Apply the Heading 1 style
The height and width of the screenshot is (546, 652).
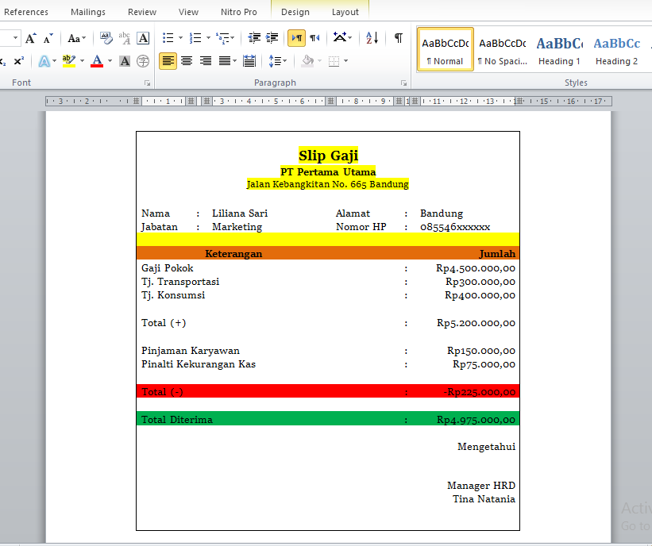point(559,49)
